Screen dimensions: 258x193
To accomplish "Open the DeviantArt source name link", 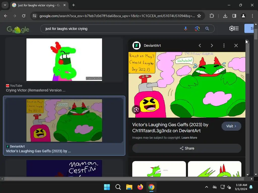I will coord(152,46).
